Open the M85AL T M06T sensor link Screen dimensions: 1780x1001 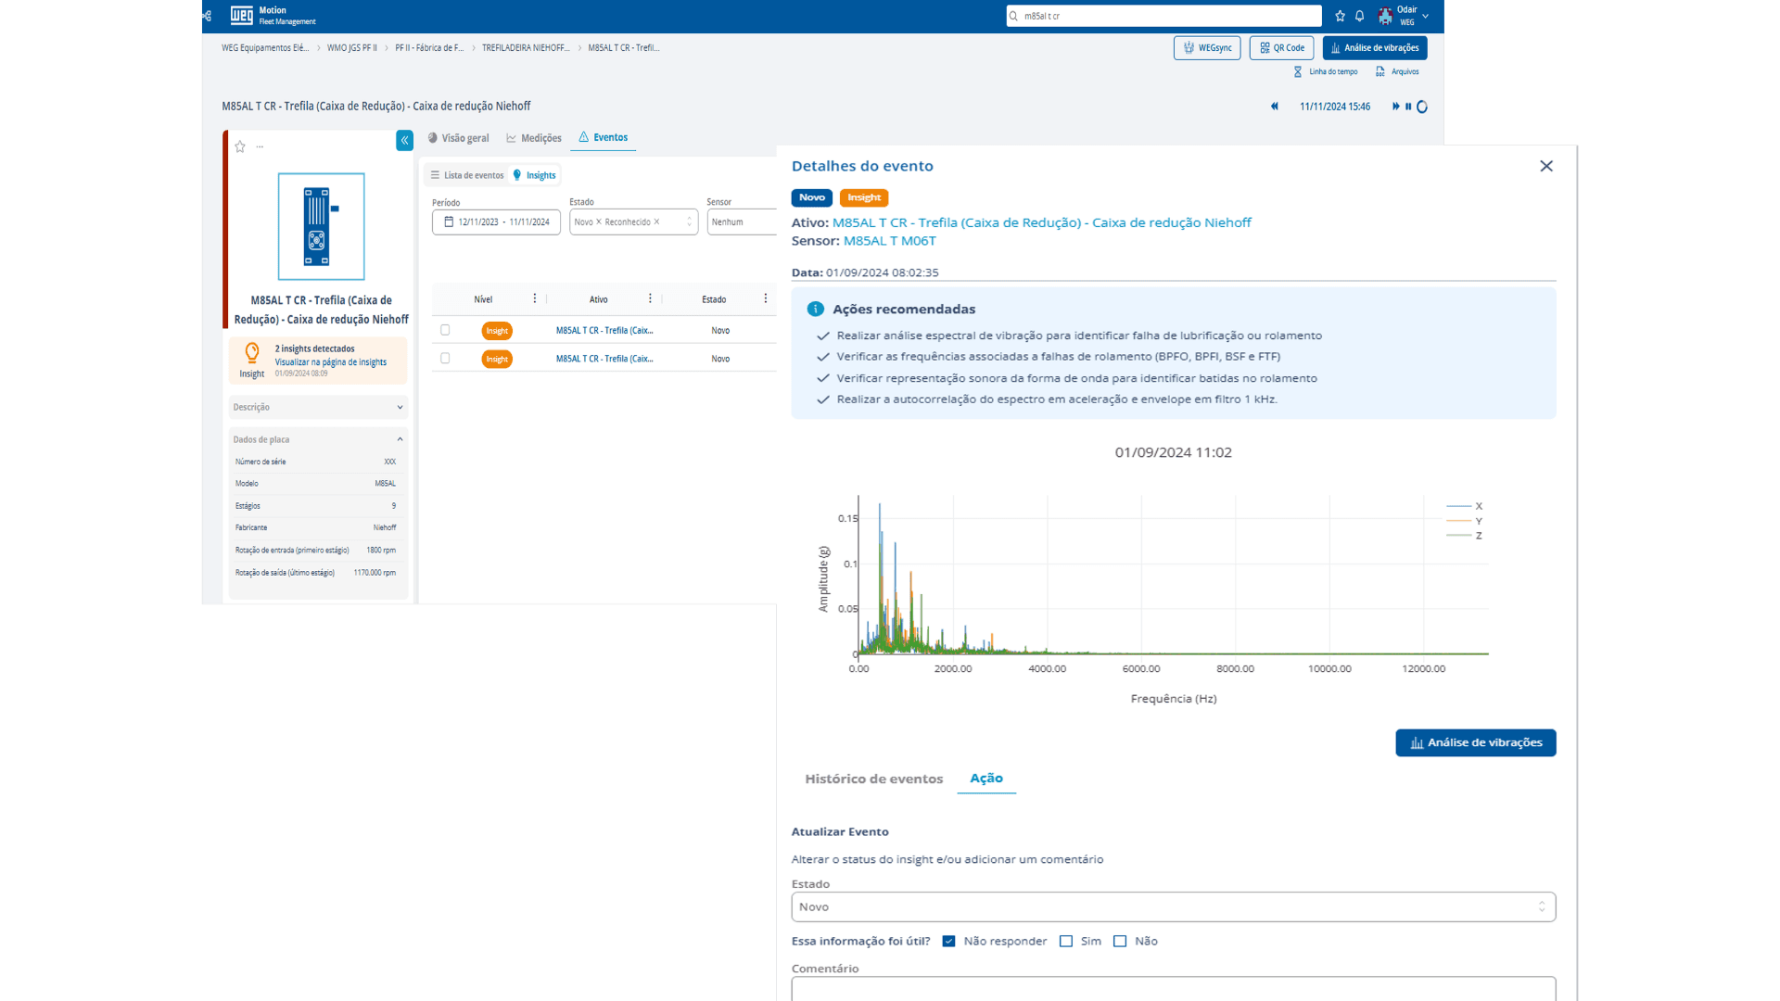(x=890, y=240)
